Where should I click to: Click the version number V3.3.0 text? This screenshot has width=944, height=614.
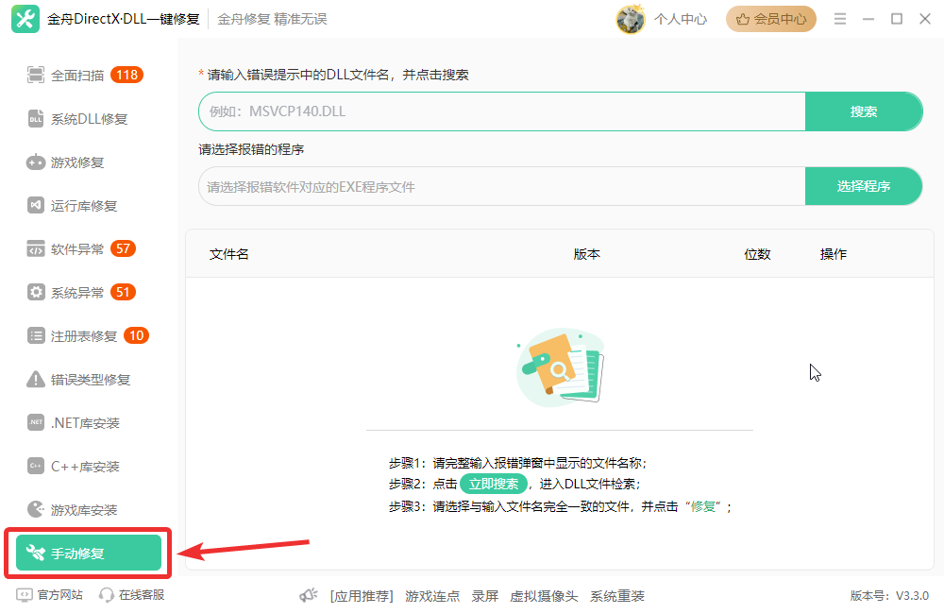(x=912, y=596)
